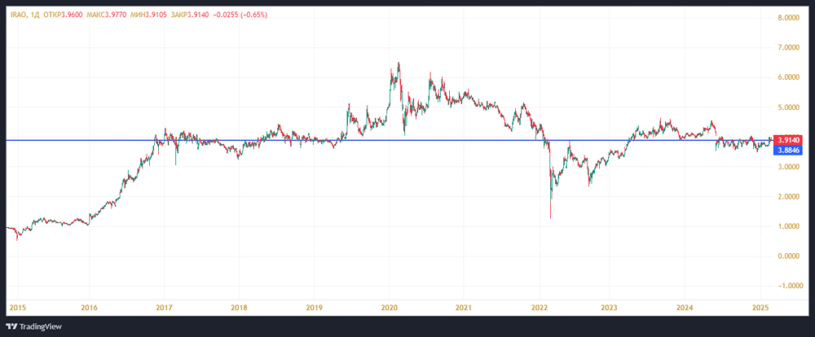The image size is (815, 337).
Task: Click the 8.0000 price axis label
Action: (789, 18)
